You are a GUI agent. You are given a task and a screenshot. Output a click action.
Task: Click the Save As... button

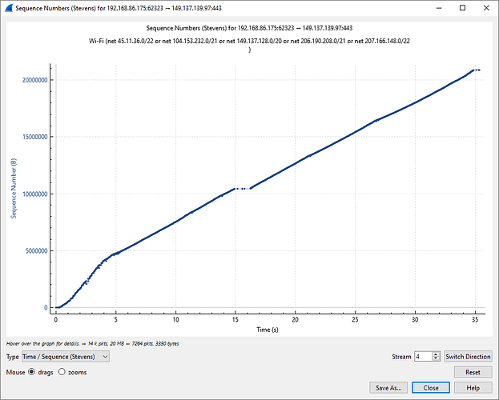(x=392, y=387)
